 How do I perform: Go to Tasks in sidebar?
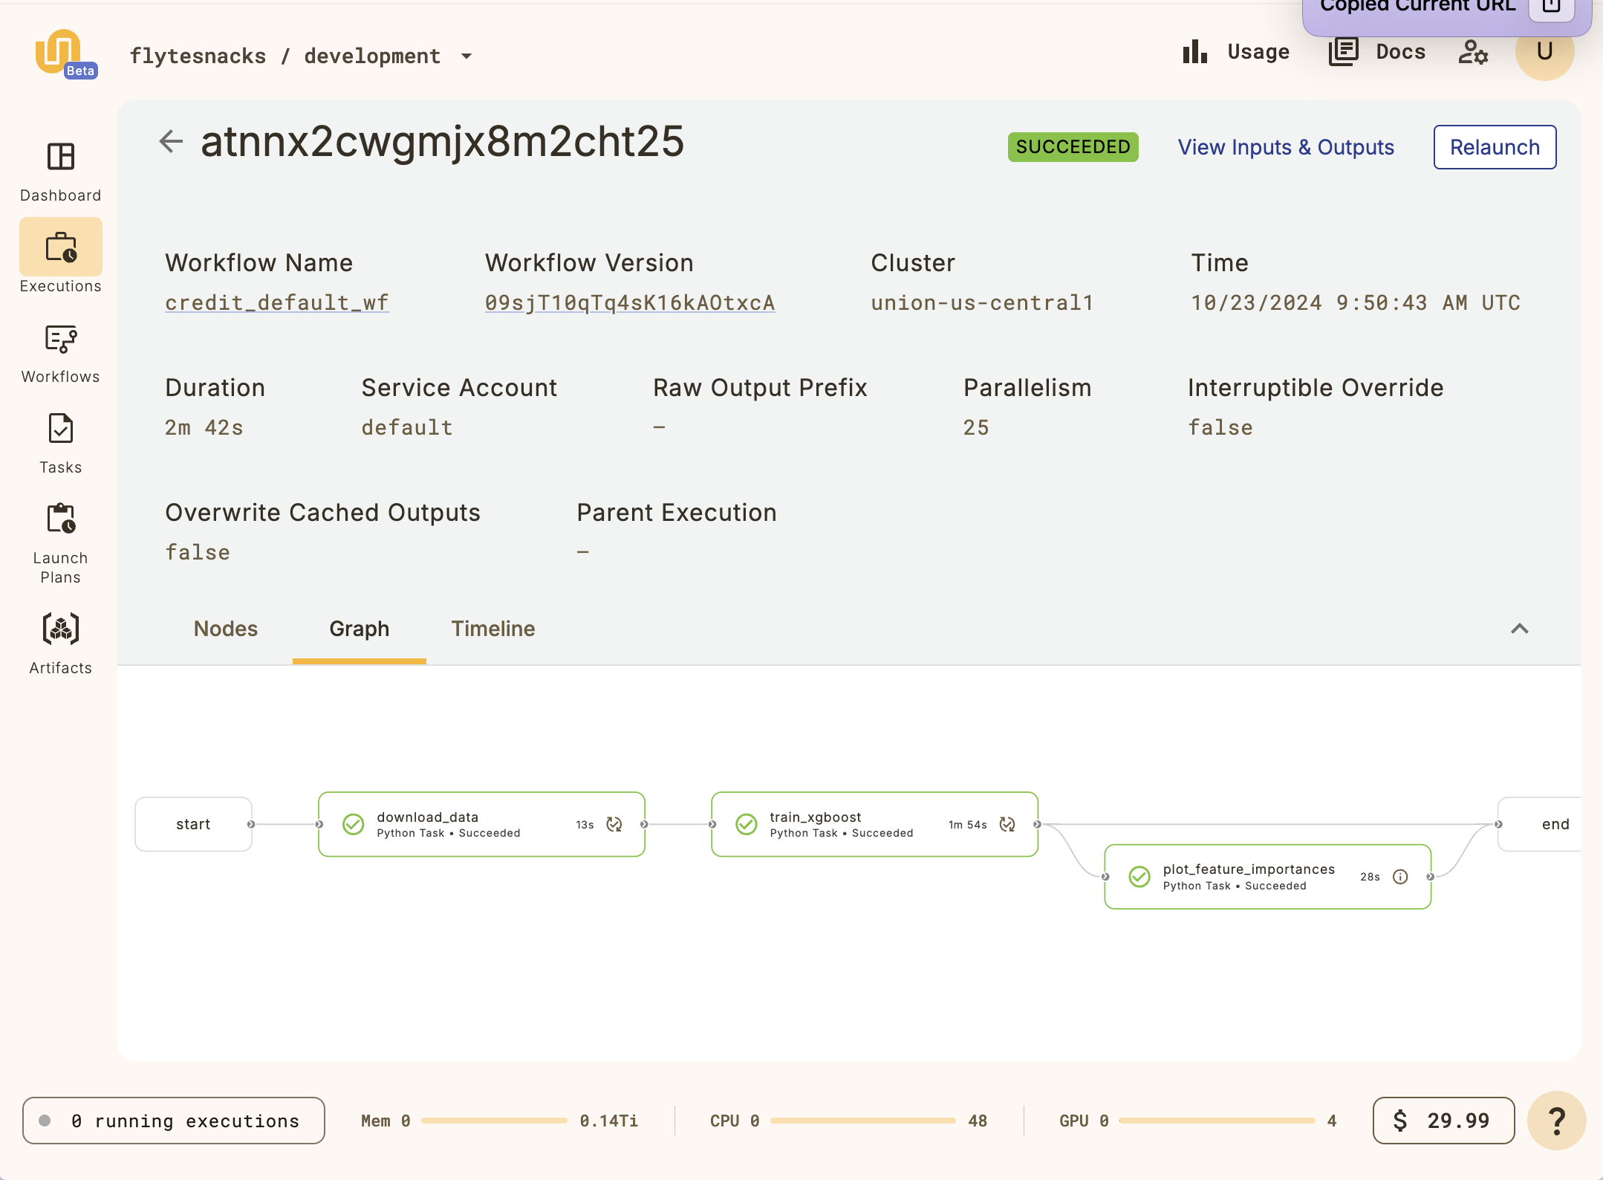pyautogui.click(x=60, y=429)
